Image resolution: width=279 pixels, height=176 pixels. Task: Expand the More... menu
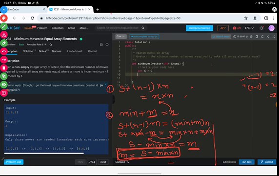[x=83, y=28]
